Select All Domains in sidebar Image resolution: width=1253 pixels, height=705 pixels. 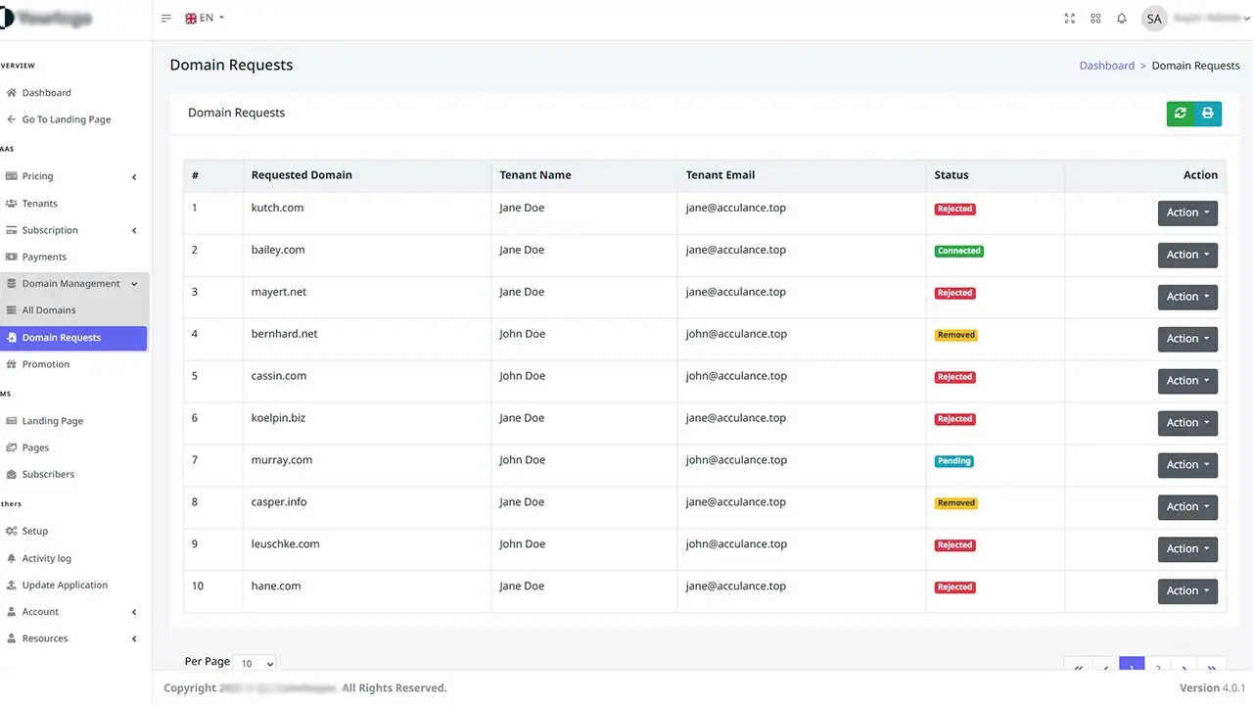[x=49, y=310]
